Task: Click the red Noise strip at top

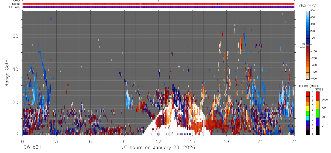Action: coord(158,4)
